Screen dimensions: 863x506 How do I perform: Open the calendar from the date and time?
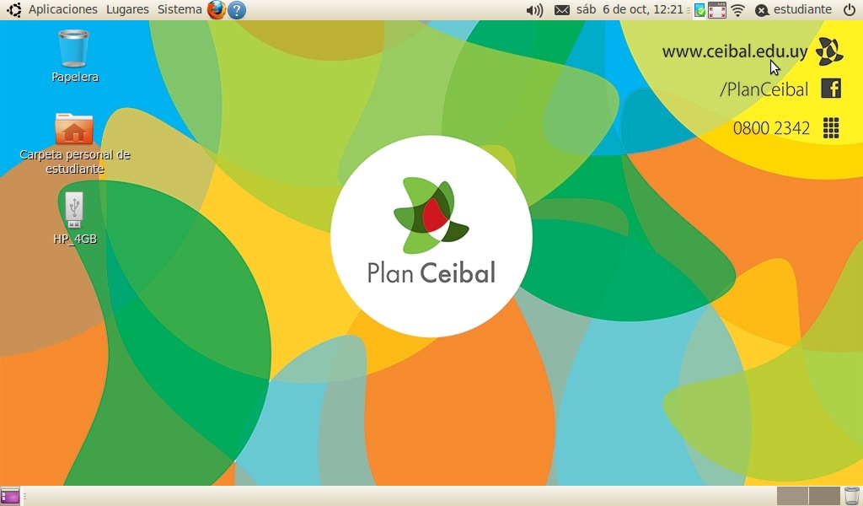coord(630,9)
